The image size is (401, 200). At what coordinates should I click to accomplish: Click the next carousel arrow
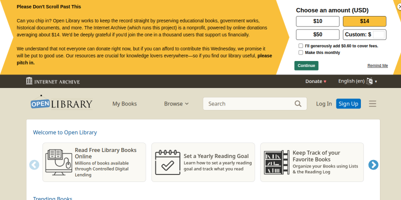click(373, 165)
